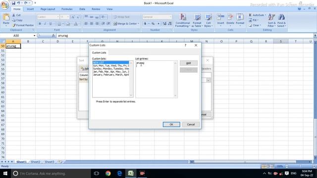Toggle Italic formatting

[x=45, y=24]
